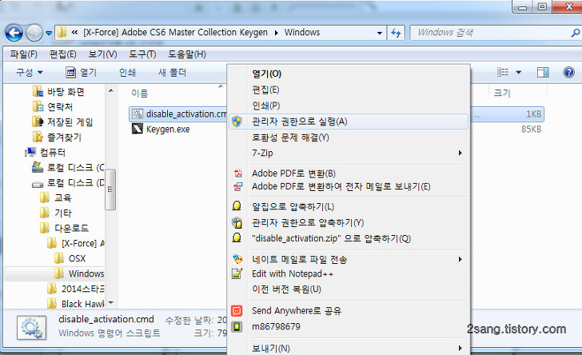Choose 알집으로 압축하기(L)

(x=349, y=206)
